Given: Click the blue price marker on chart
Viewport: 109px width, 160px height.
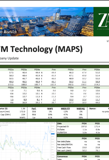Looking at the screenshot, I should 53,134.
